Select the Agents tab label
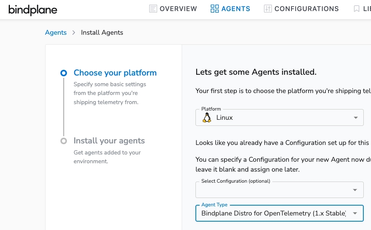The image size is (371, 230). pos(236,9)
